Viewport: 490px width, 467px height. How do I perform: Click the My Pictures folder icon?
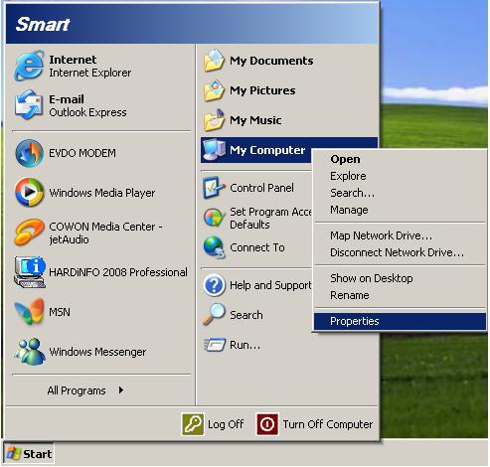click(x=214, y=90)
